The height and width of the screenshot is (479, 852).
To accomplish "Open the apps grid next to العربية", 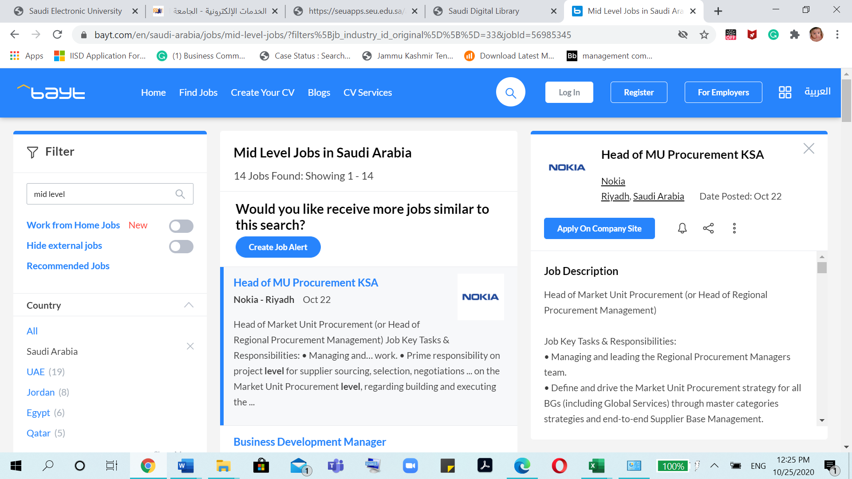I will tap(785, 92).
